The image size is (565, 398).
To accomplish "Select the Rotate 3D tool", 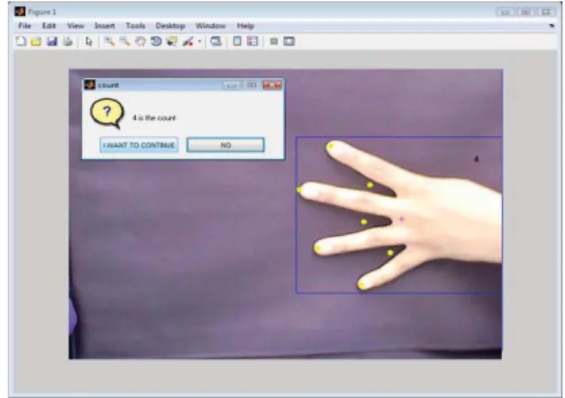I will (x=156, y=41).
